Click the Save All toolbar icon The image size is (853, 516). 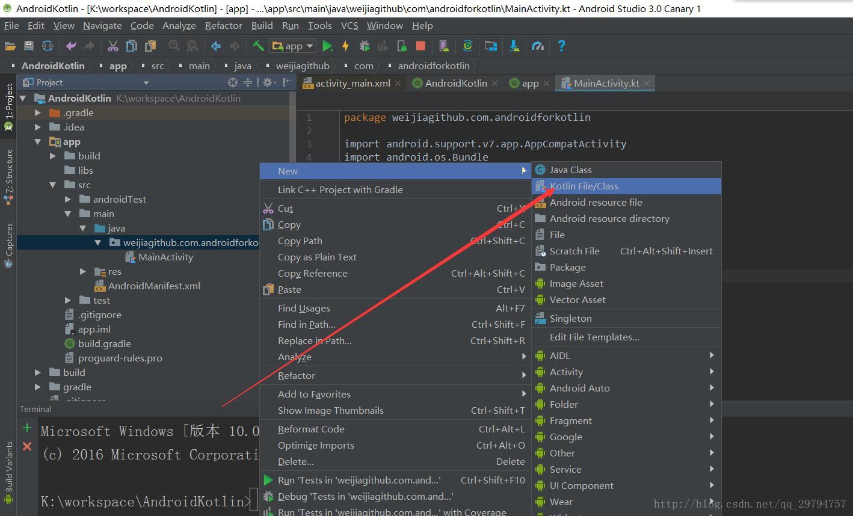pos(28,46)
